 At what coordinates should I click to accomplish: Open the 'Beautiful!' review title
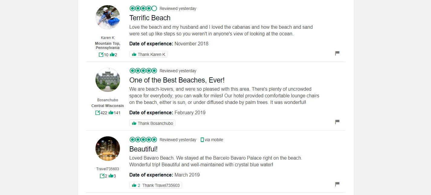point(143,149)
